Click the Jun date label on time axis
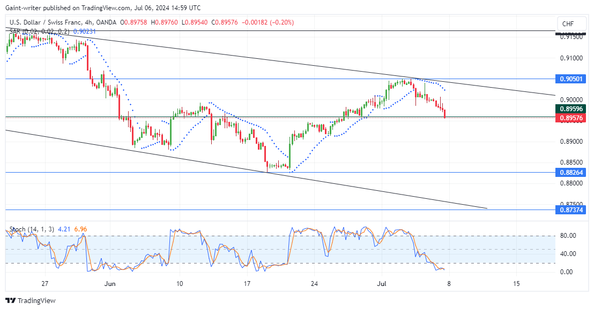 pyautogui.click(x=110, y=284)
